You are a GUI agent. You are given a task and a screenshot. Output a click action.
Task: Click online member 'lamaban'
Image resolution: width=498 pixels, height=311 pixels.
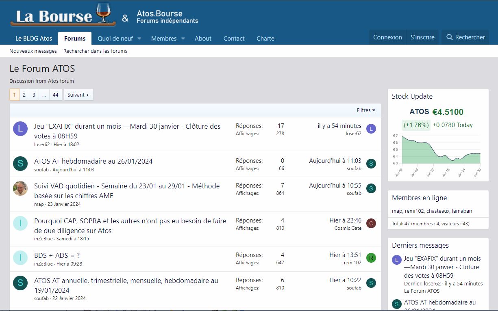[x=462, y=211]
